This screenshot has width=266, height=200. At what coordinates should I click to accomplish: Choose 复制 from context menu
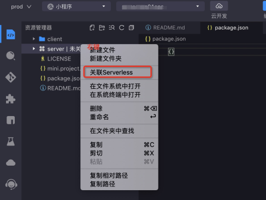[119, 144]
